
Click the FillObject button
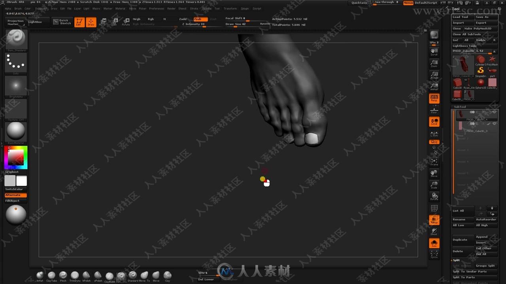[x=16, y=201]
